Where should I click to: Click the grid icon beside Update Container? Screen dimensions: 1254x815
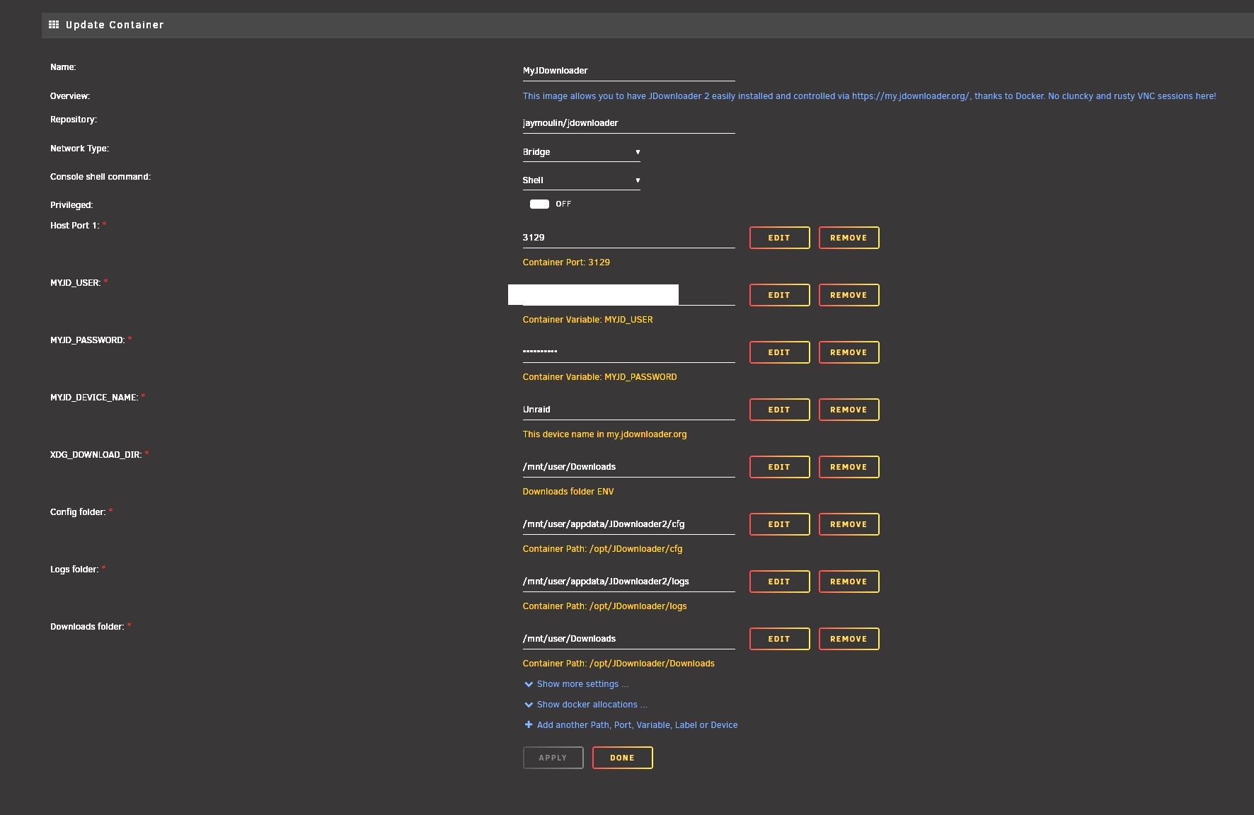click(54, 25)
